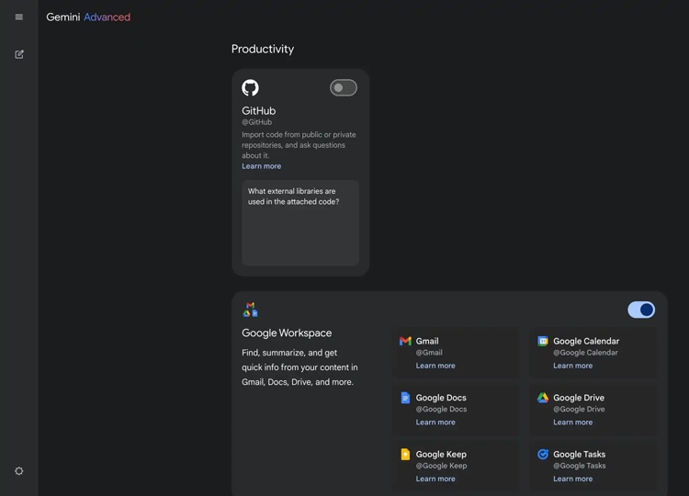689x496 pixels.
Task: Click the Google Calendar icon
Action: [x=543, y=341]
